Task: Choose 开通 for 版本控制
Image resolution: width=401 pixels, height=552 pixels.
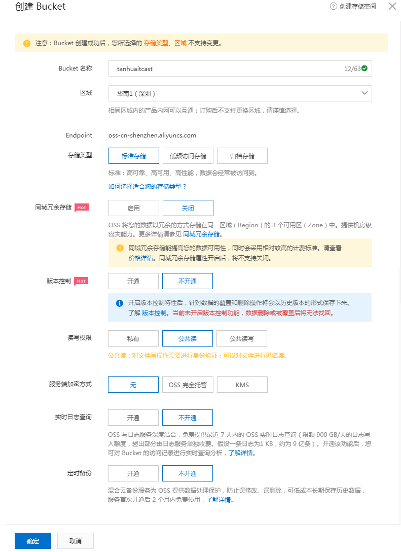Action: [133, 281]
